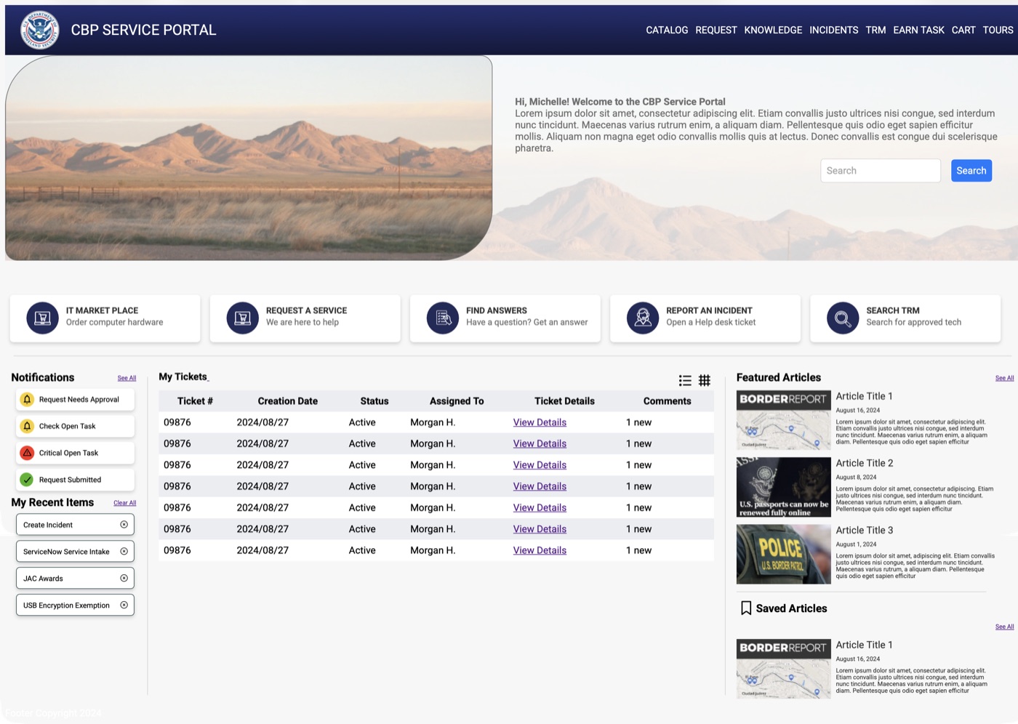Click the Report an Incident agent icon

tap(642, 318)
